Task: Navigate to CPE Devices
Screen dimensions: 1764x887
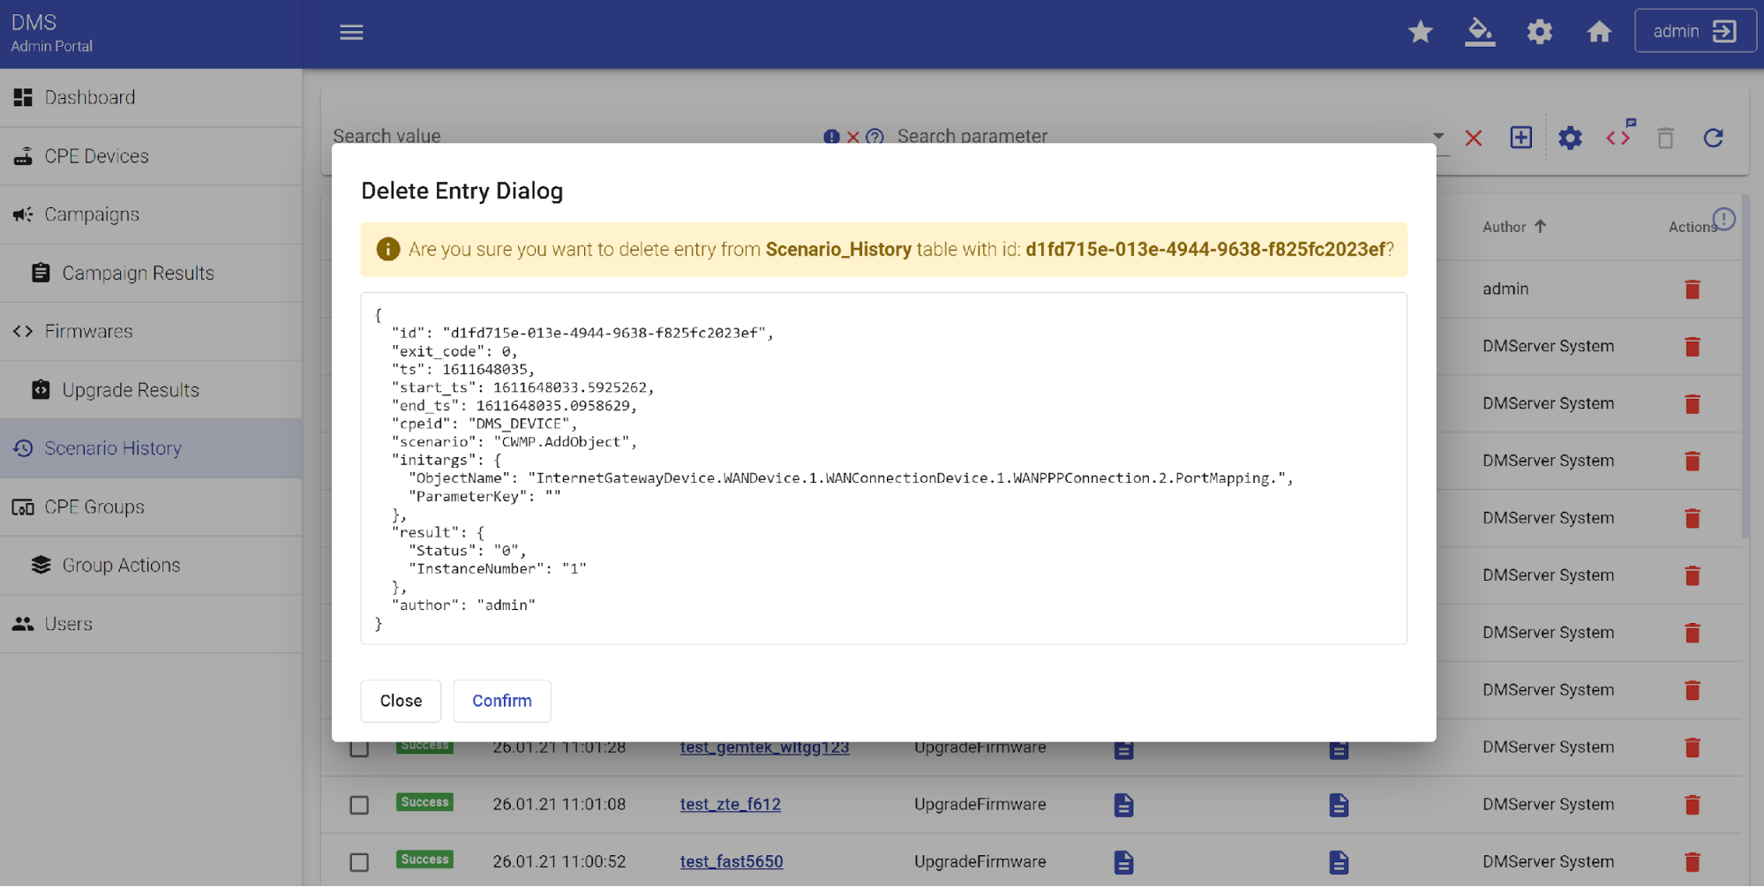Action: [96, 156]
